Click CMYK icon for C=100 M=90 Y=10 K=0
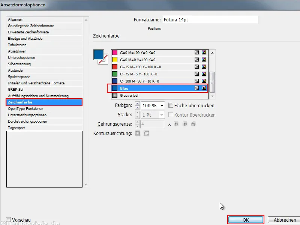This screenshot has width=300, height=225. pyautogui.click(x=204, y=81)
